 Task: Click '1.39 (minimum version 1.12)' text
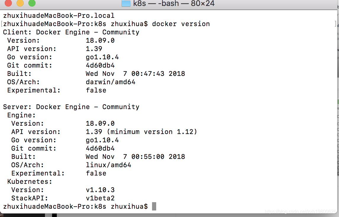click(x=141, y=132)
